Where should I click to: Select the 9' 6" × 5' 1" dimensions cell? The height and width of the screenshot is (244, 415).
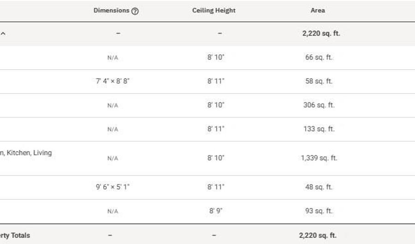coord(113,187)
